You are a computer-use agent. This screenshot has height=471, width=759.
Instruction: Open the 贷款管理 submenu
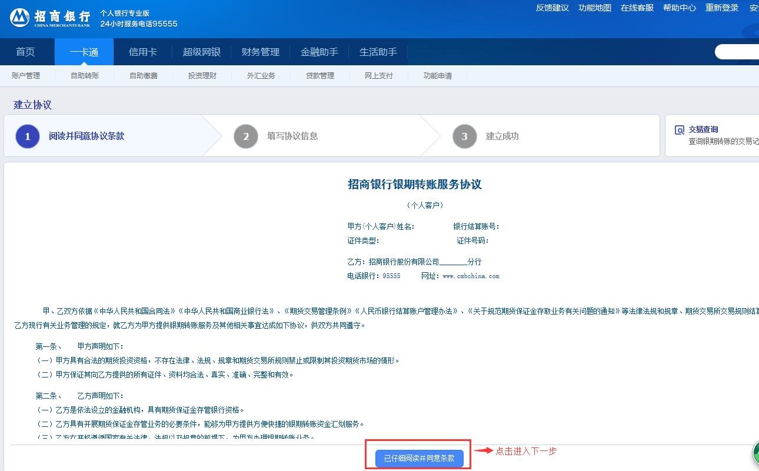pyautogui.click(x=320, y=76)
